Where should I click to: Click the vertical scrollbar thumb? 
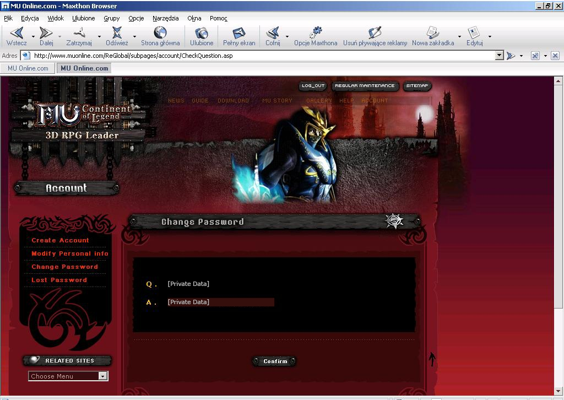558,196
